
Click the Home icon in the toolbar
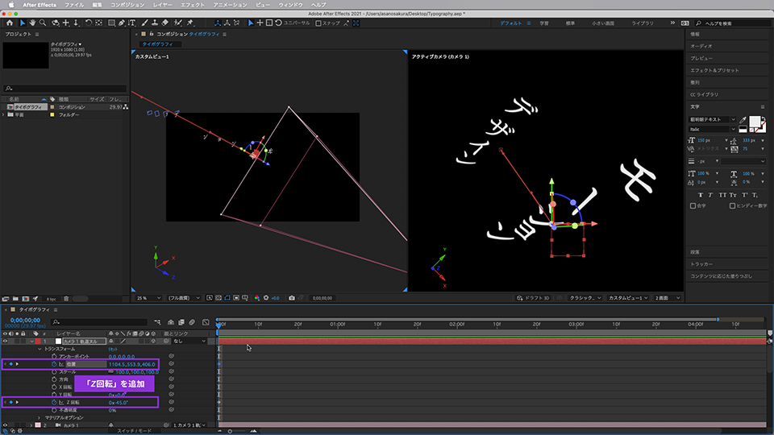point(8,23)
